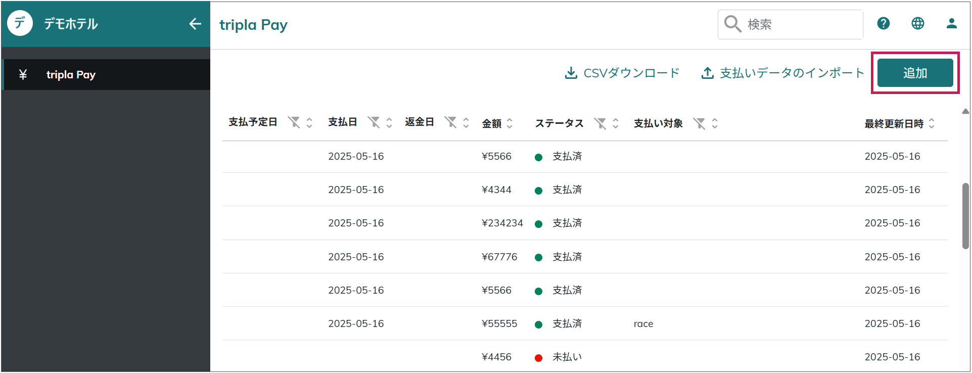Open the help question mark icon
Image resolution: width=972 pixels, height=373 pixels.
point(884,23)
